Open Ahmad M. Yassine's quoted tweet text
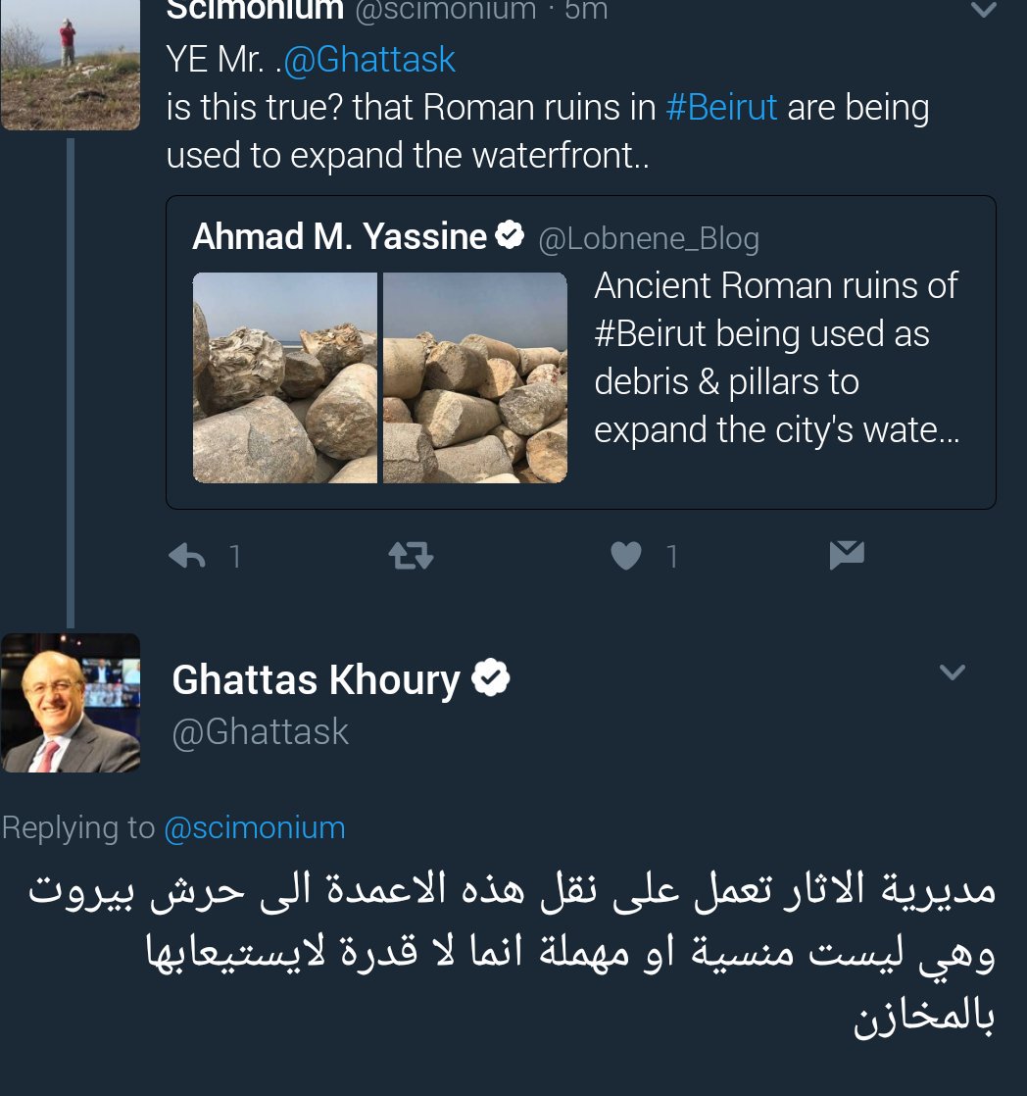This screenshot has height=1096, width=1027. pyautogui.click(x=776, y=358)
